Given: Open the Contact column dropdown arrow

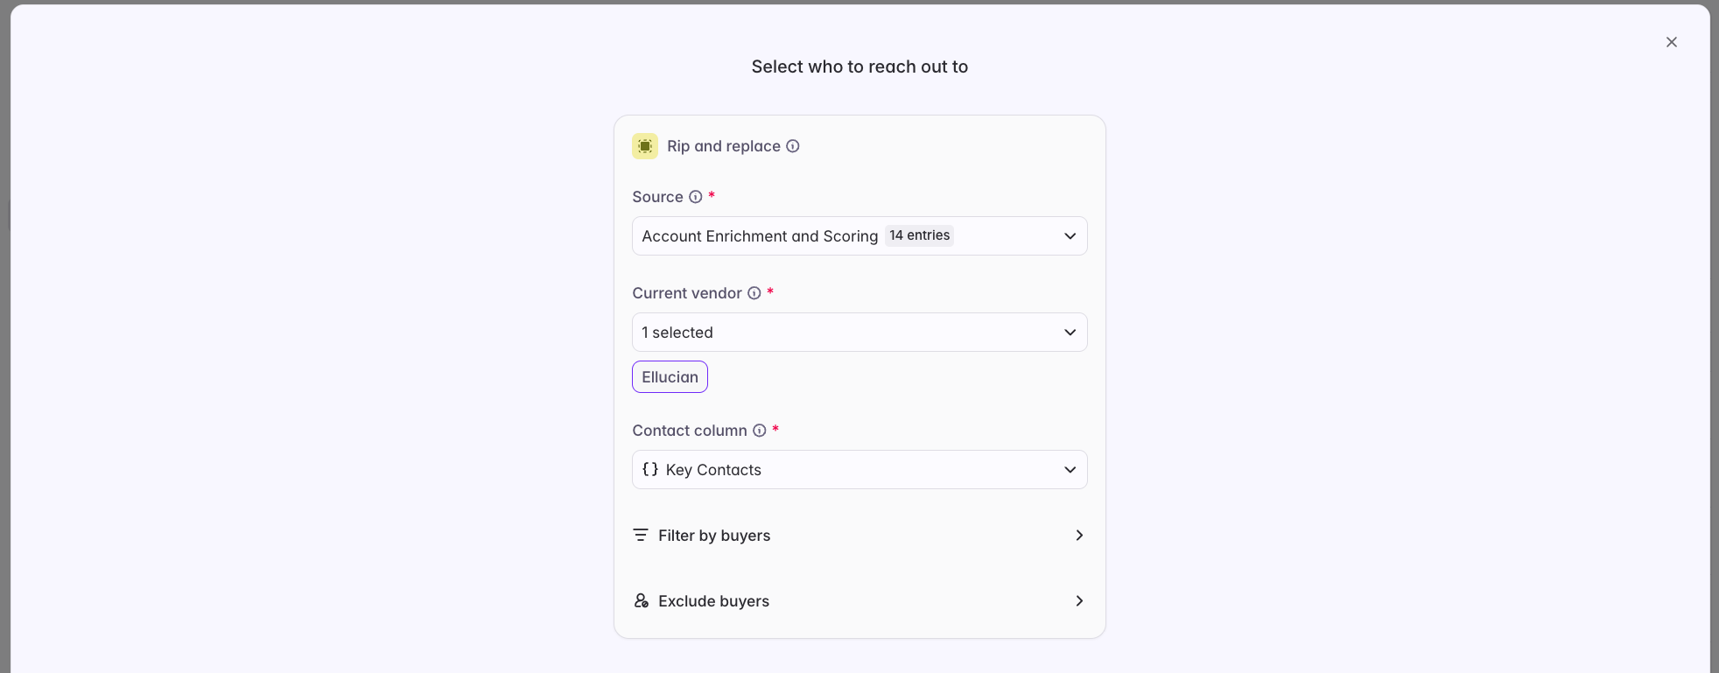Looking at the screenshot, I should [x=1070, y=470].
